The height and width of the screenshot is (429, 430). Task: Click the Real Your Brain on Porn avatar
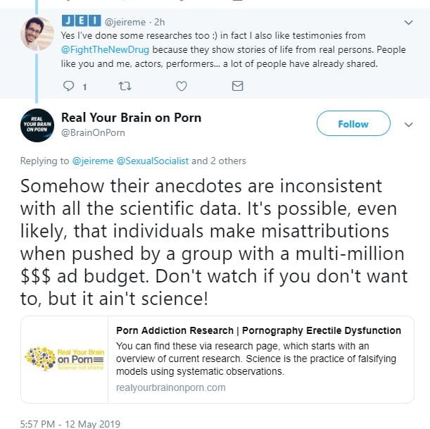(x=37, y=125)
